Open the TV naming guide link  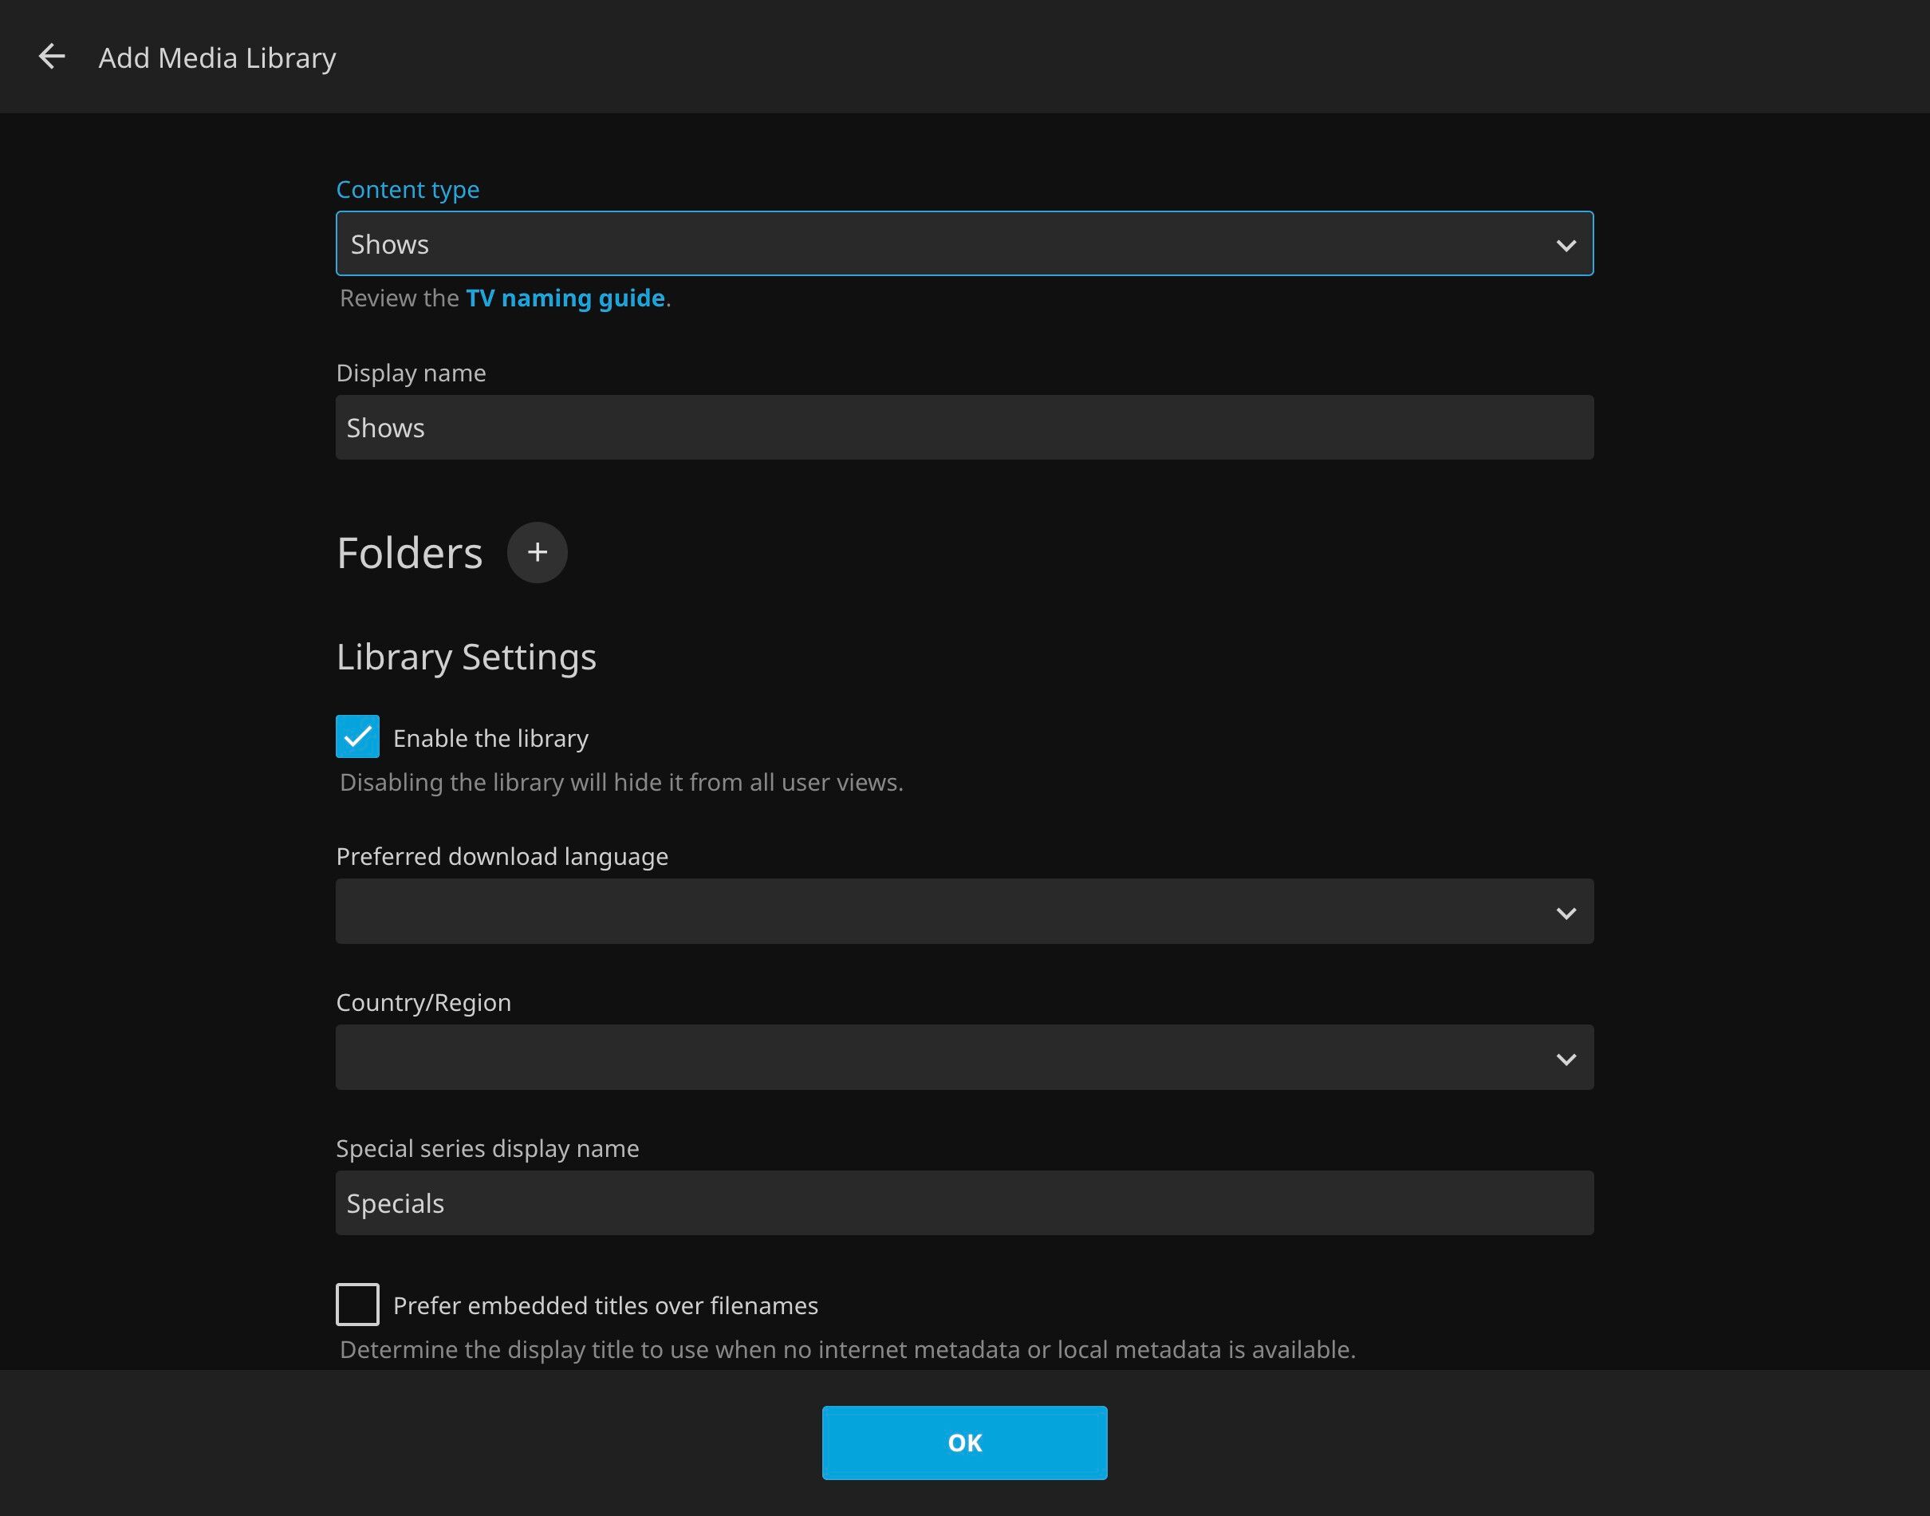[x=565, y=298]
